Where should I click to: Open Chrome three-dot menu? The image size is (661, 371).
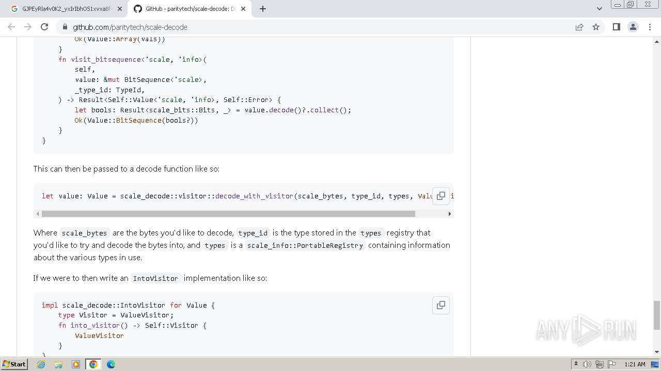pos(649,27)
